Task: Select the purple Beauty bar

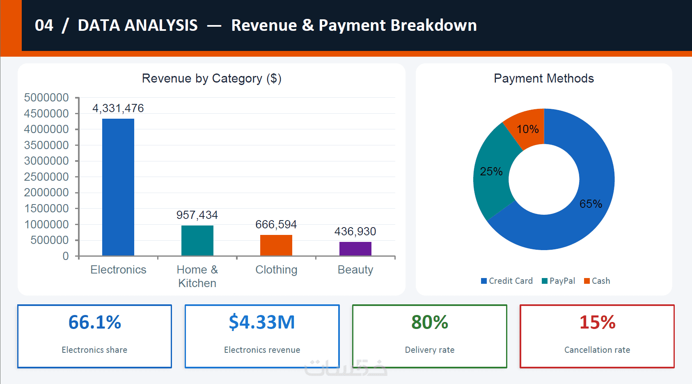Action: click(355, 249)
